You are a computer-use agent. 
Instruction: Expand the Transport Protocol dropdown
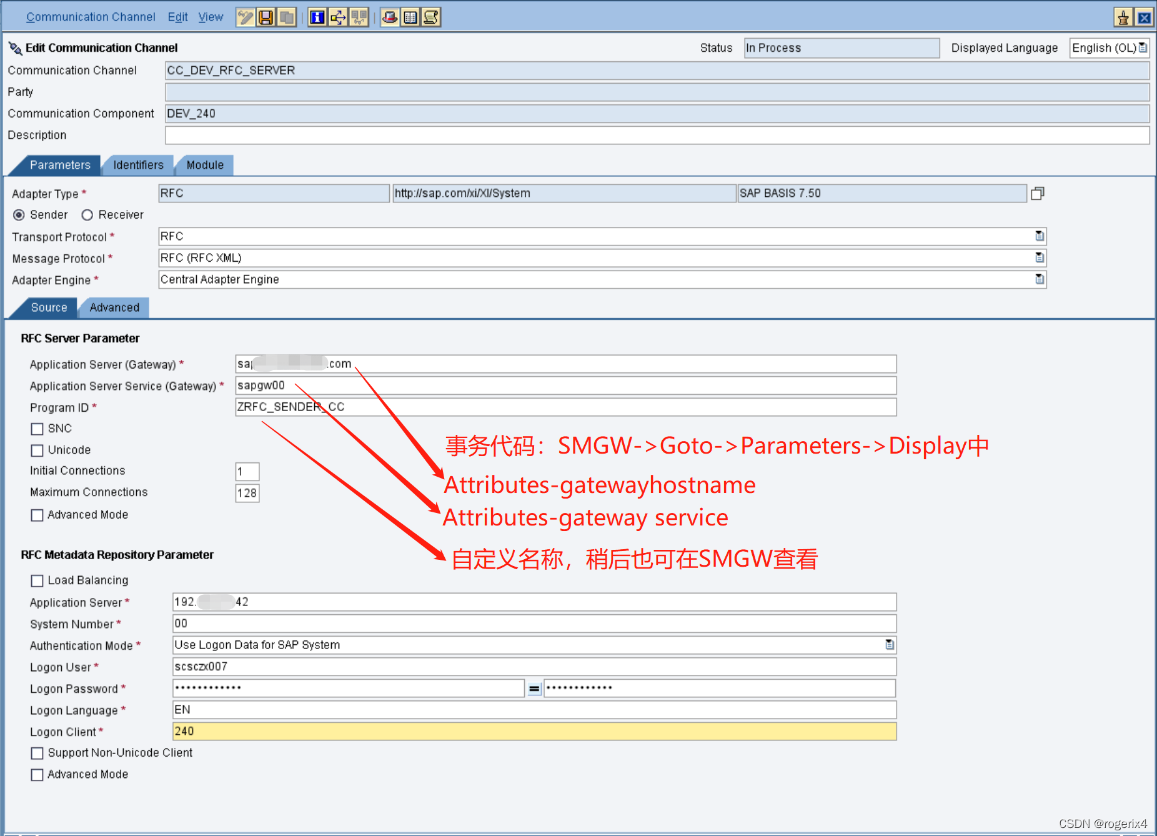point(1039,236)
